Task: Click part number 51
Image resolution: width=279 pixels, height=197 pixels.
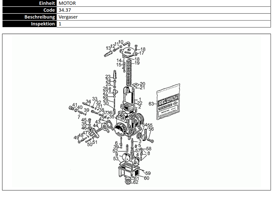Action: pyautogui.click(x=95, y=142)
